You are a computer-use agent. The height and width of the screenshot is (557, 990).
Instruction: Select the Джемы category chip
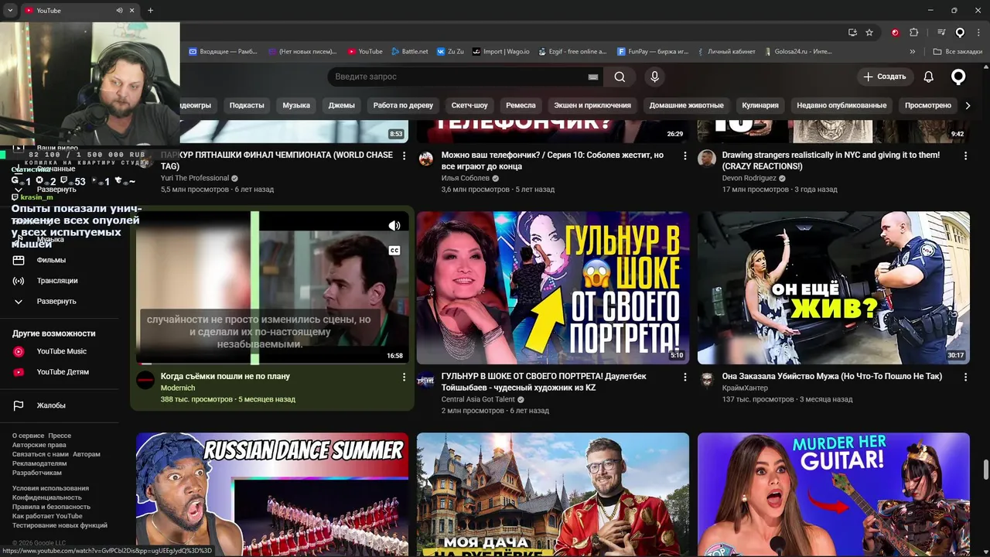[x=341, y=105]
